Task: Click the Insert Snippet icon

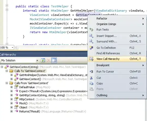Action: (91, 36)
